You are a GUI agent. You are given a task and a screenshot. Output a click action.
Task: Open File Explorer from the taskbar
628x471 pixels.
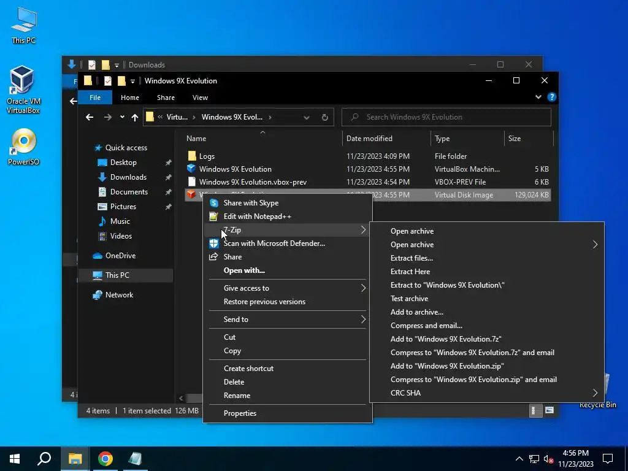pos(75,459)
